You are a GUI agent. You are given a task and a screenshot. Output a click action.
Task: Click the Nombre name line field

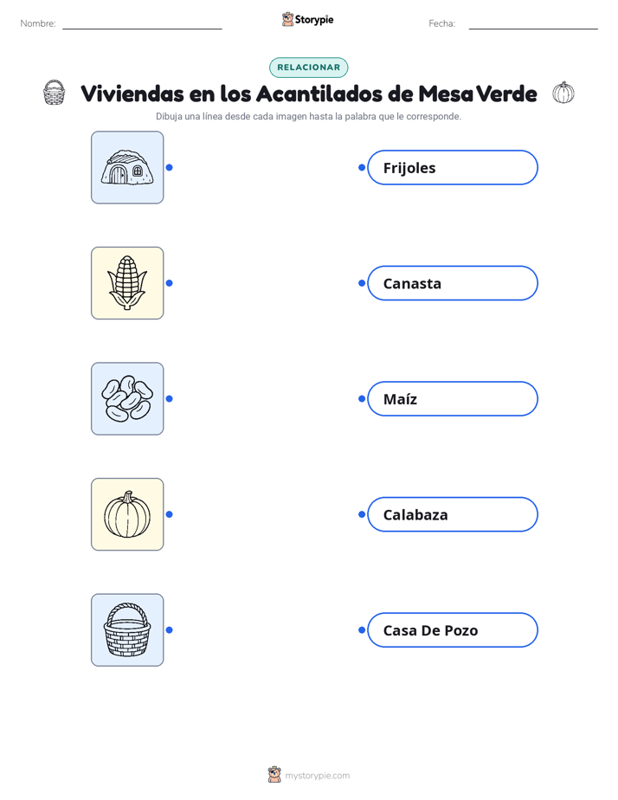[142, 23]
